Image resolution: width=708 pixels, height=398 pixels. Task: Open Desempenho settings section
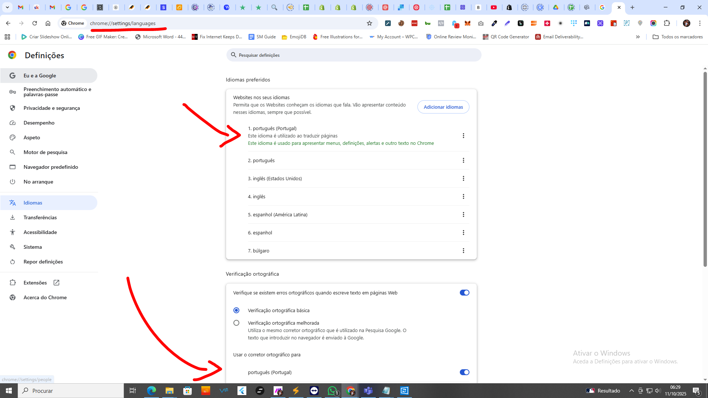click(49, 123)
